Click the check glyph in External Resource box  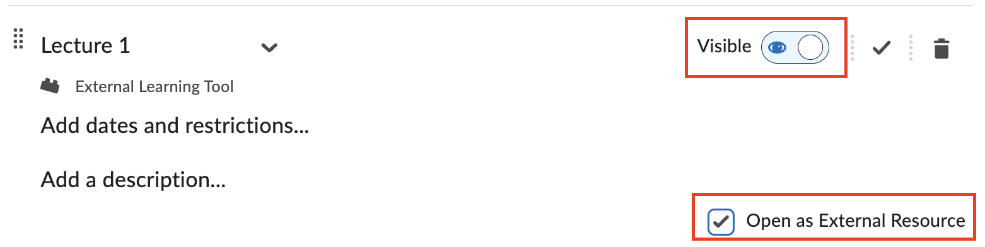tap(721, 221)
